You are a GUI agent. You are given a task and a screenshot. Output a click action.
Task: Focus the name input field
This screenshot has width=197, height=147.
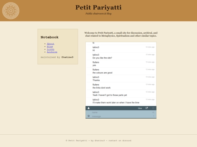coord(121,113)
